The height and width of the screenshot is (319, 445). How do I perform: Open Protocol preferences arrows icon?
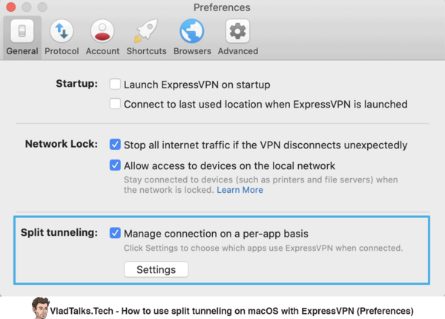coord(62,30)
